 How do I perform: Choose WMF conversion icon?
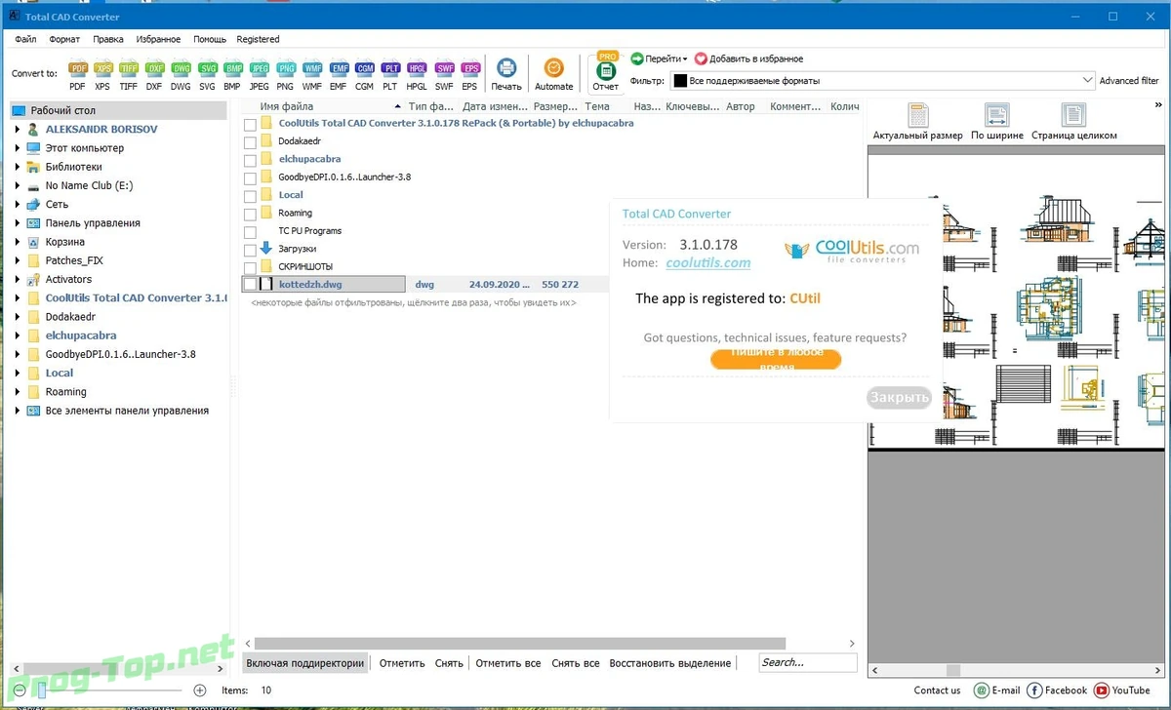click(311, 69)
